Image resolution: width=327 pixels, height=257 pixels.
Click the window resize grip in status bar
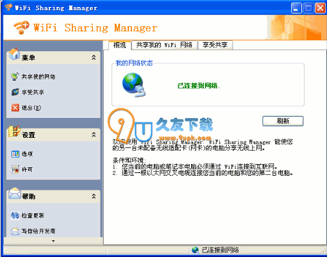[x=324, y=251]
